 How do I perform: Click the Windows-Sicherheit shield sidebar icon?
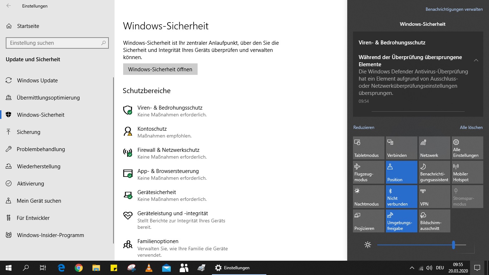point(9,115)
